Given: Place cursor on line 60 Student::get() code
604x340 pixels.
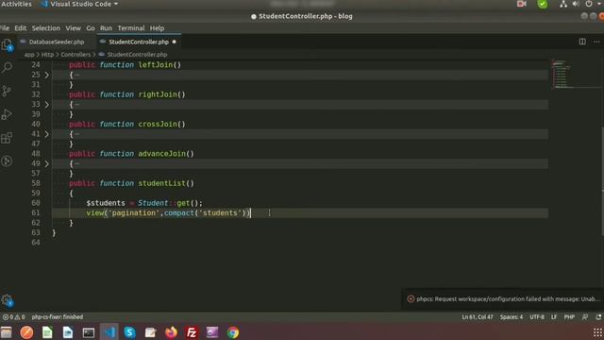Looking at the screenshot, I should pos(170,203).
